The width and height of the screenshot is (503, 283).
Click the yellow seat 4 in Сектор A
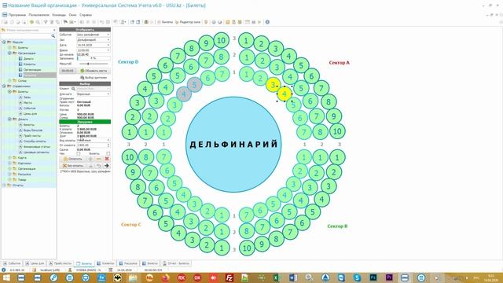285,94
